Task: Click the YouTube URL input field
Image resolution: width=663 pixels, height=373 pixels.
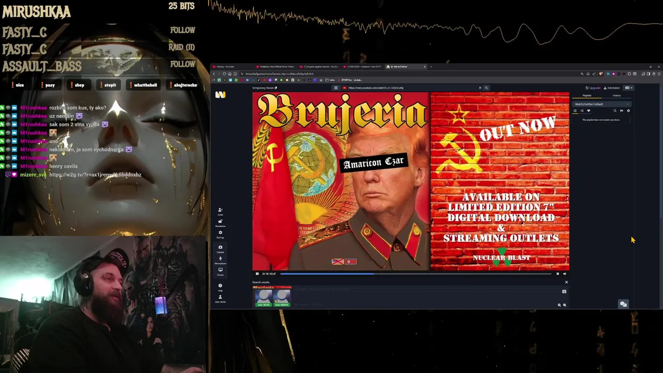Action: pyautogui.click(x=412, y=88)
